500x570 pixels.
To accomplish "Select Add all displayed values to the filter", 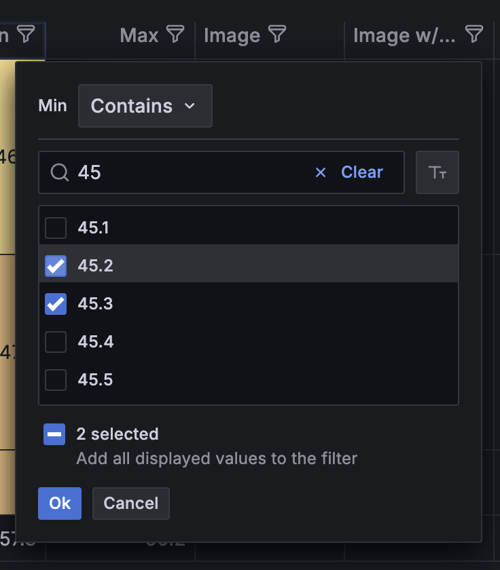I will coord(216,458).
